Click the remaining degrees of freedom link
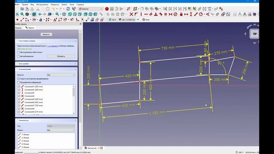Viewport: 274px width, 154px height. [53, 46]
